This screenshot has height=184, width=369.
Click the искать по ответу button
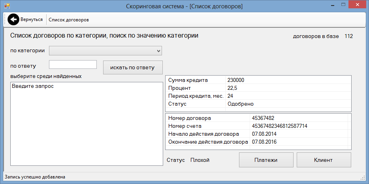[133, 68]
